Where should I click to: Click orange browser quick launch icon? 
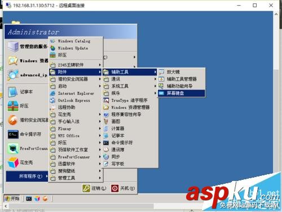point(45,198)
